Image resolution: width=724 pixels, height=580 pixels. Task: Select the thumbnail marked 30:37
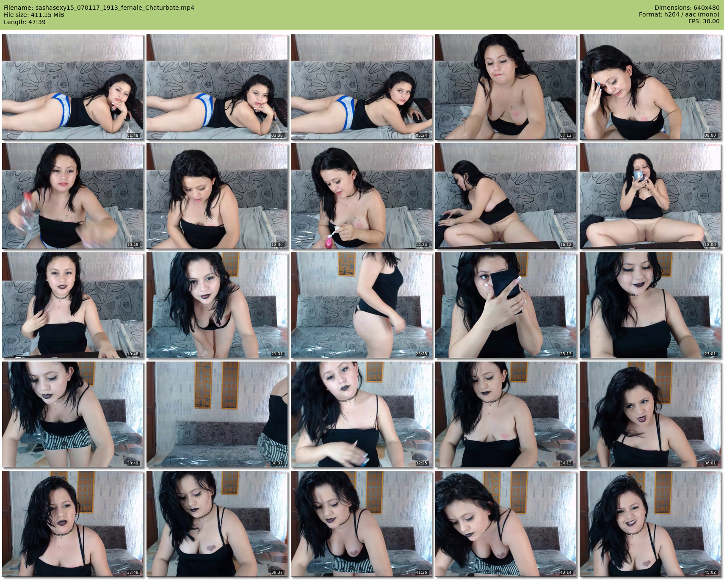click(217, 414)
